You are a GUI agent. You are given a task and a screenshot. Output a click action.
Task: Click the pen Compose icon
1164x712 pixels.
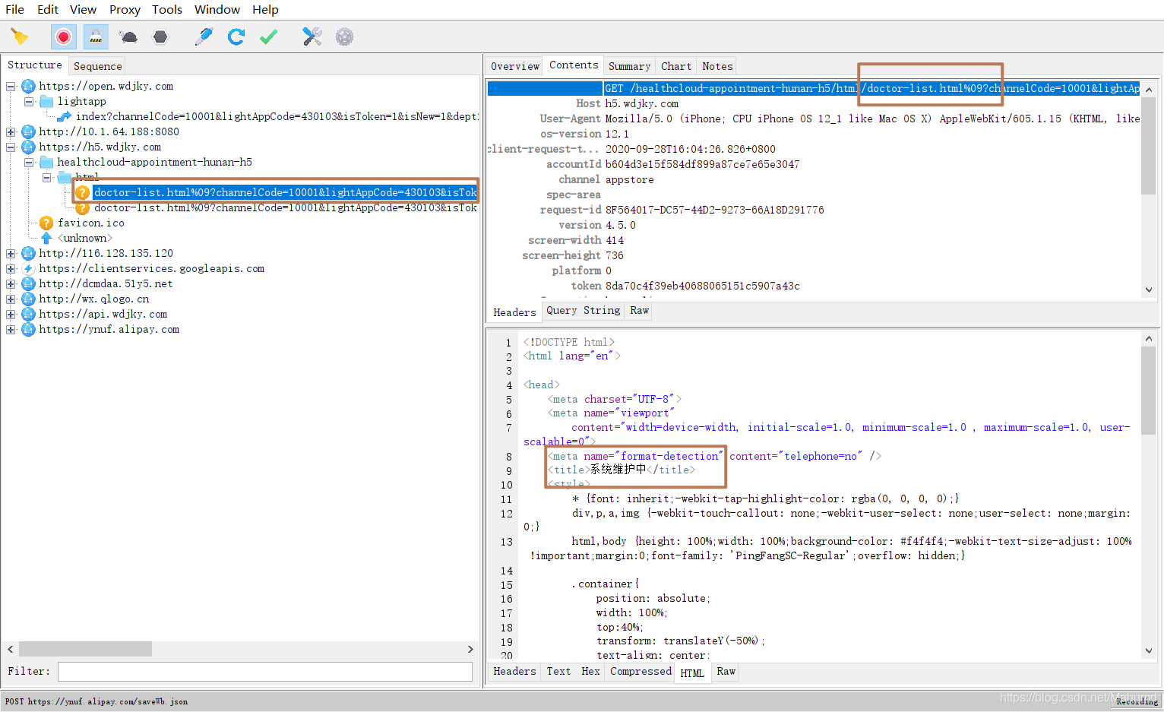tap(204, 36)
